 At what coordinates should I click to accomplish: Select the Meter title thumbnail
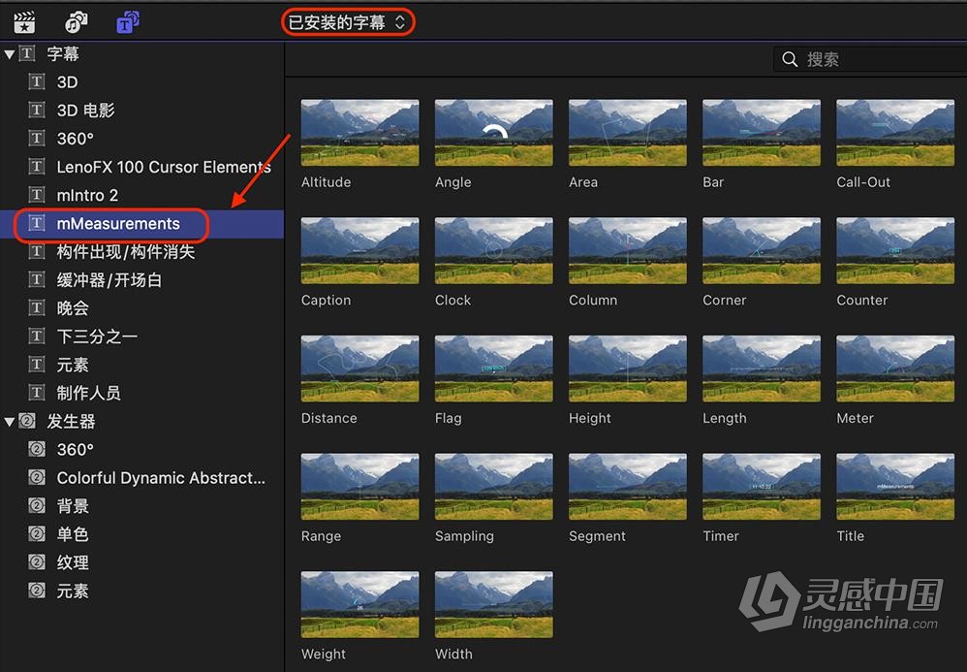click(x=895, y=368)
